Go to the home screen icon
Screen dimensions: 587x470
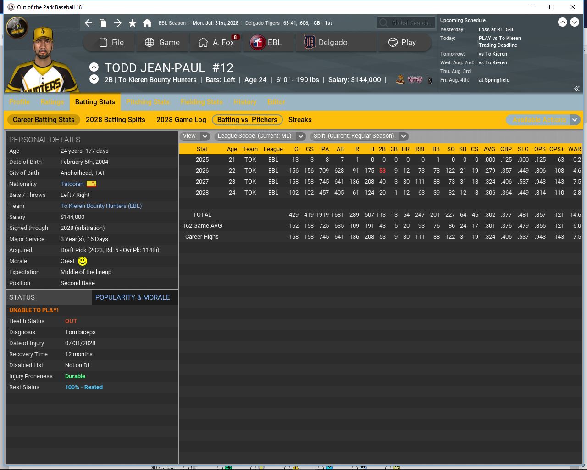147,23
